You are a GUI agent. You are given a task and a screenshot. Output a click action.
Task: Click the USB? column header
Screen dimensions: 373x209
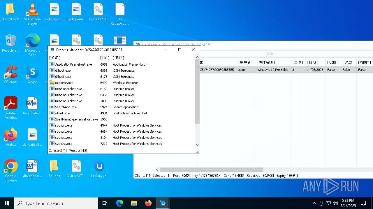click(333, 62)
